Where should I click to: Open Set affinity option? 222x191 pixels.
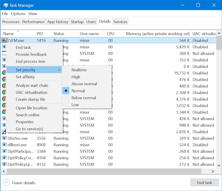(x=25, y=77)
